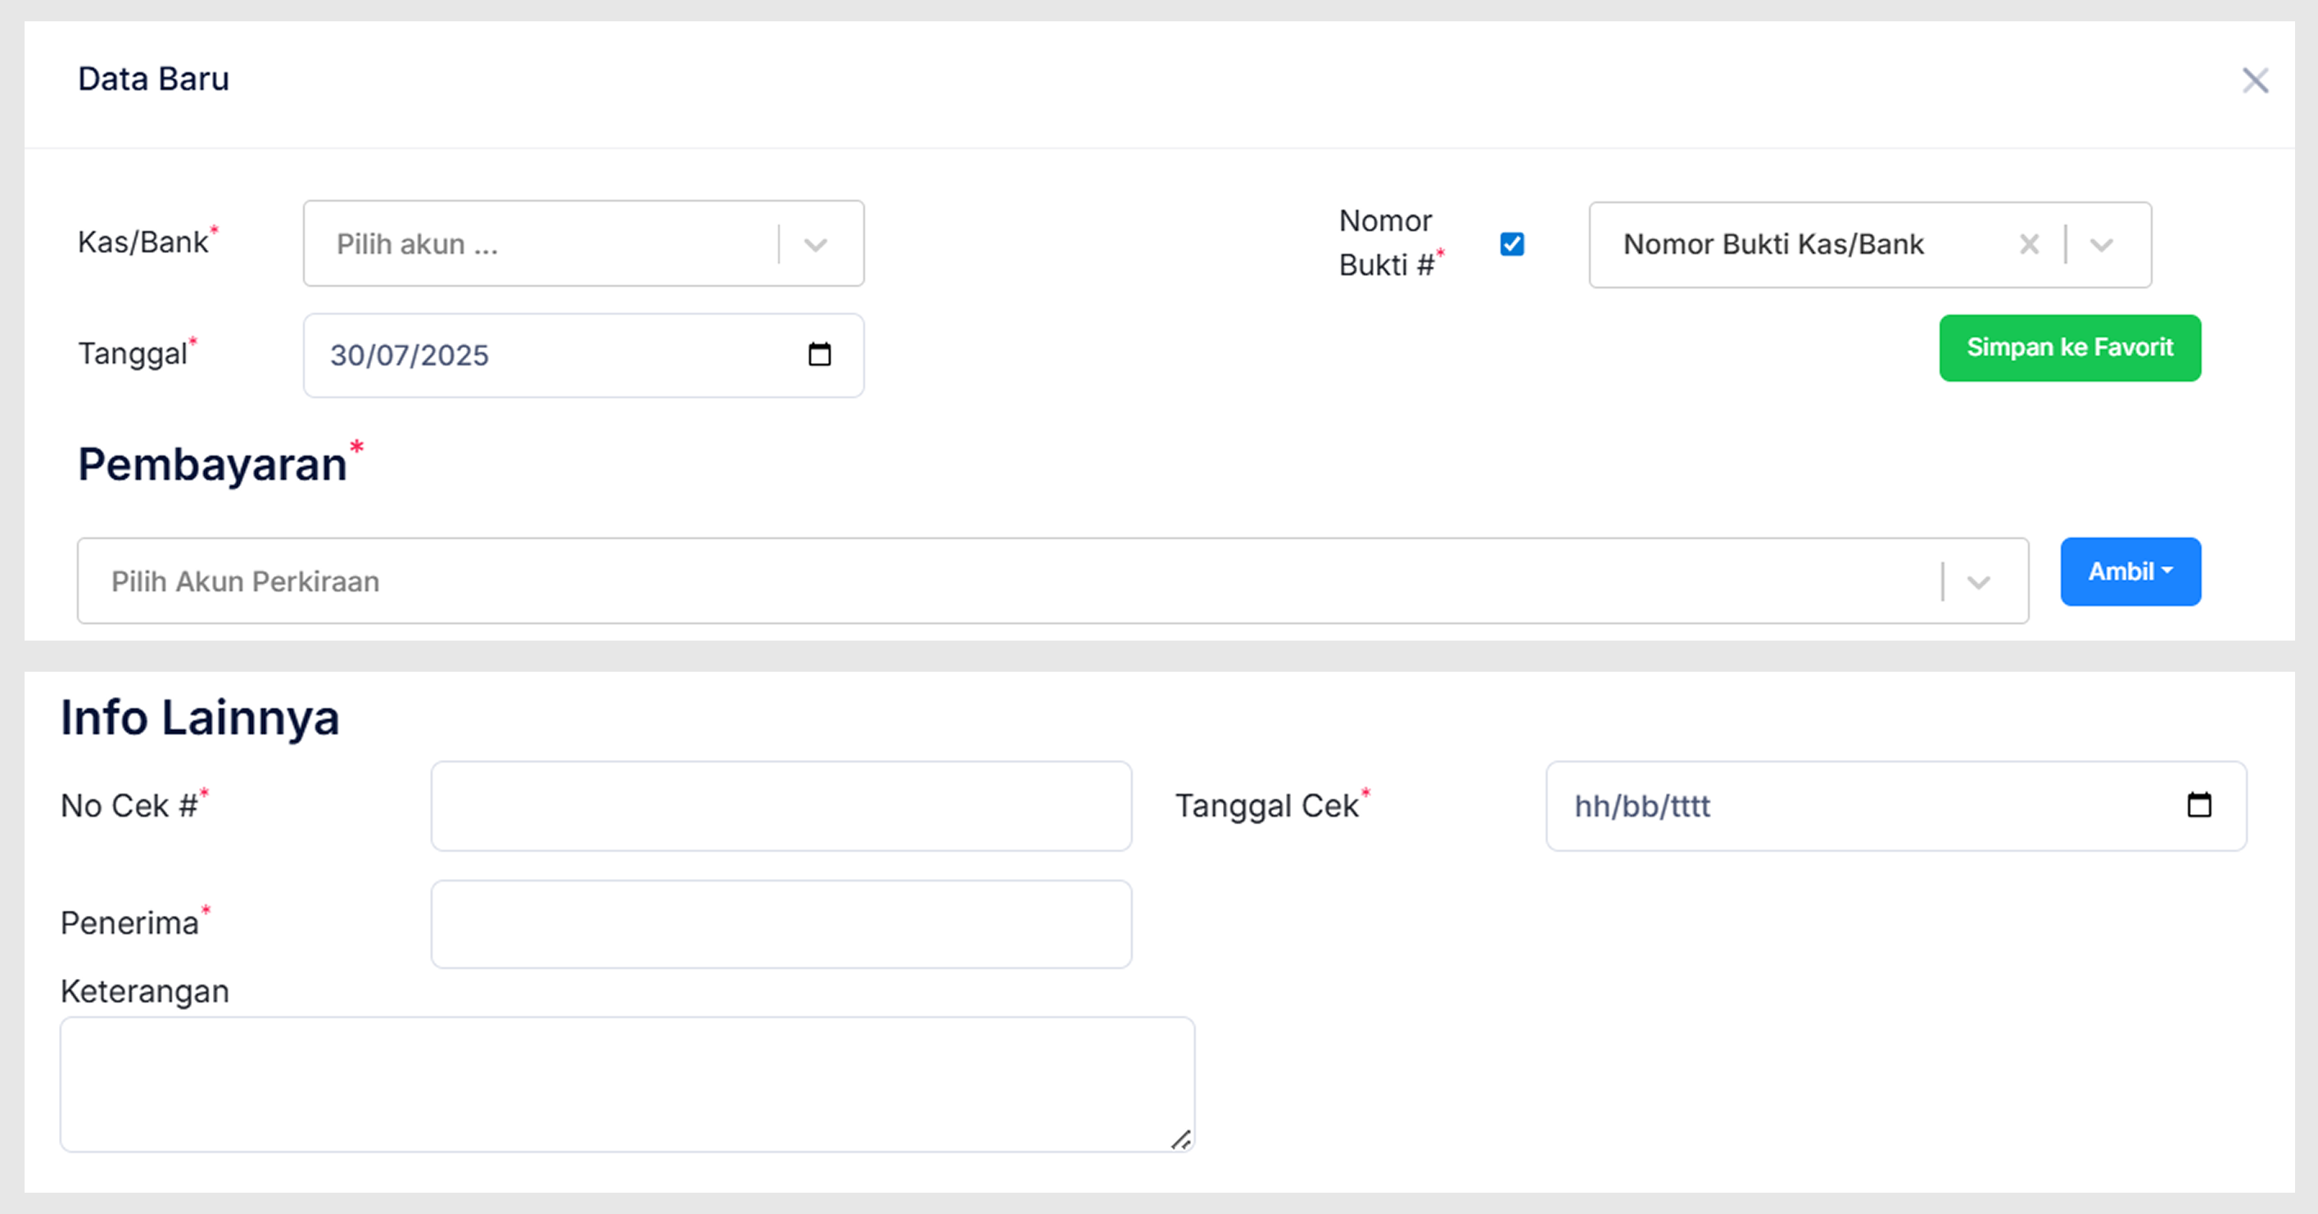Expand the Kas/Bank account dropdown
The image size is (2318, 1214).
(815, 245)
